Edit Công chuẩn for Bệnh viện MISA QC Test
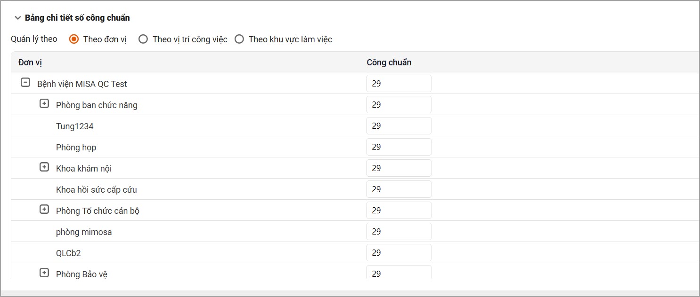This screenshot has width=700, height=297. coord(399,84)
